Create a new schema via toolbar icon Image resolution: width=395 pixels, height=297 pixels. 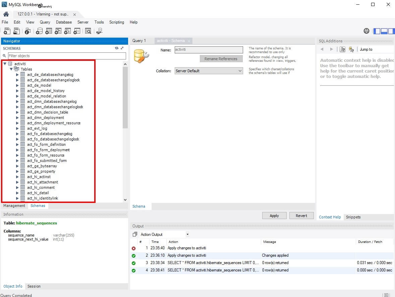coord(39,31)
